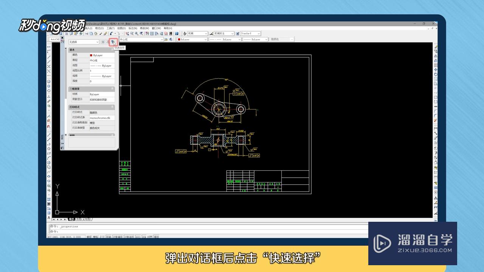484x272 pixels.
Task: Click the Move tool in right toolbar
Action: pyautogui.click(x=436, y=70)
